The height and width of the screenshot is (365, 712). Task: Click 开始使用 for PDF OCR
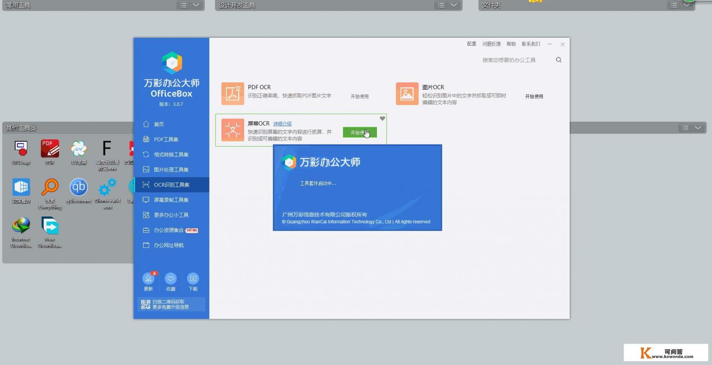(360, 96)
